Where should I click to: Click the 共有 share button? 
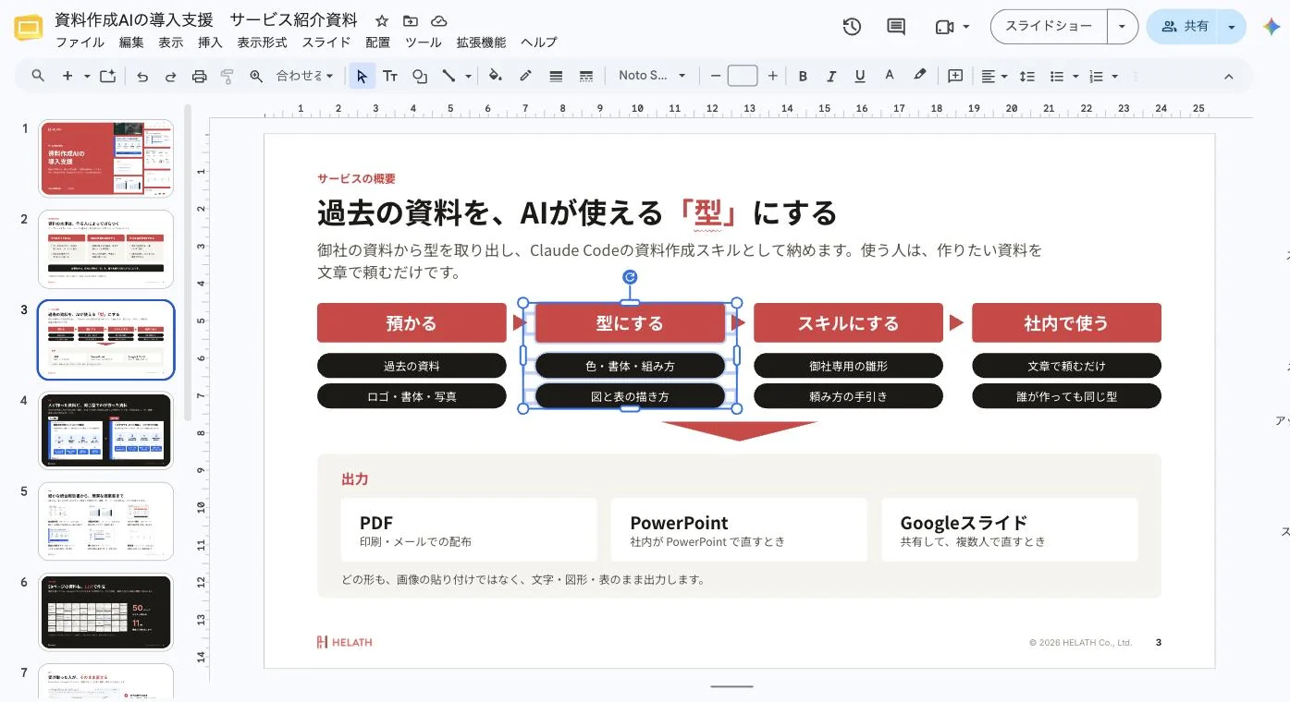tap(1184, 27)
